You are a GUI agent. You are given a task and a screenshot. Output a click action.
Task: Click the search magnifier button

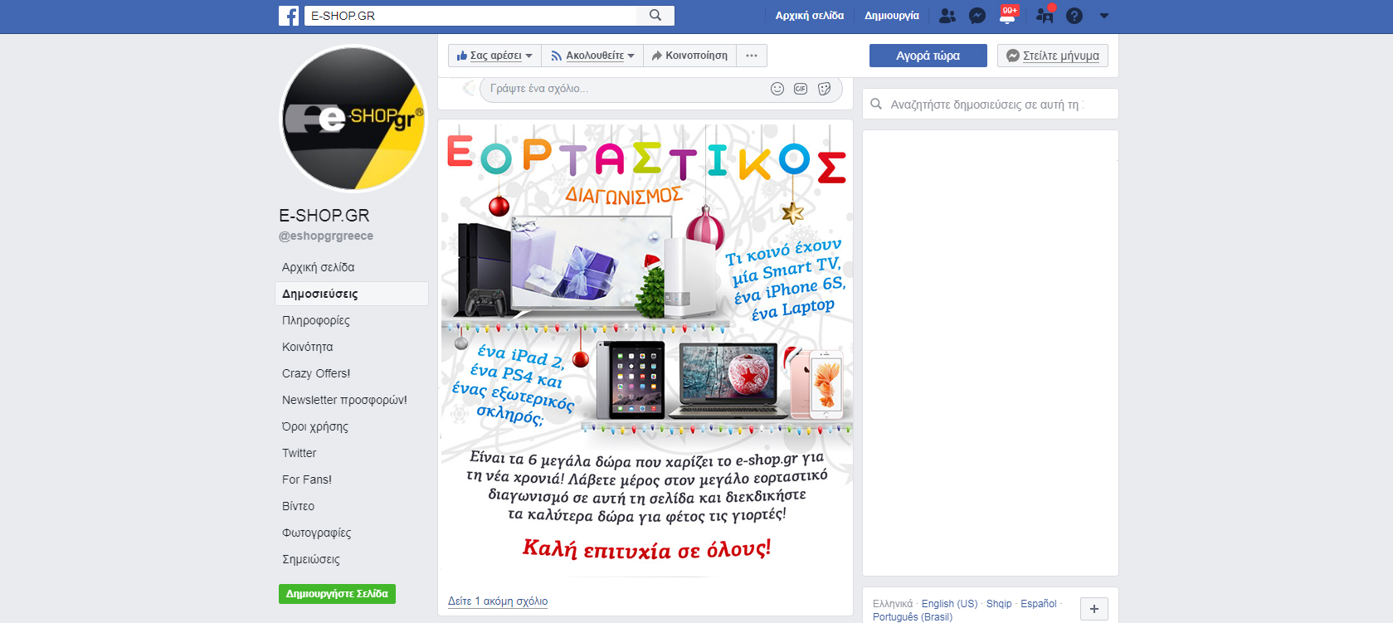click(x=655, y=16)
